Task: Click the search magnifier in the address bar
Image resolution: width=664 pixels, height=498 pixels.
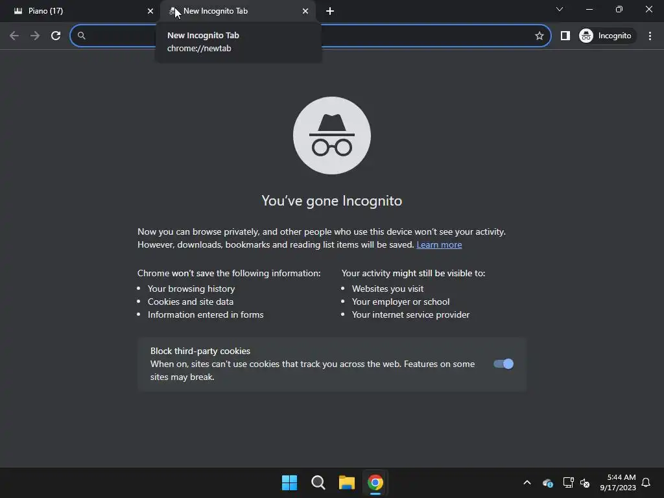Action: [x=81, y=36]
